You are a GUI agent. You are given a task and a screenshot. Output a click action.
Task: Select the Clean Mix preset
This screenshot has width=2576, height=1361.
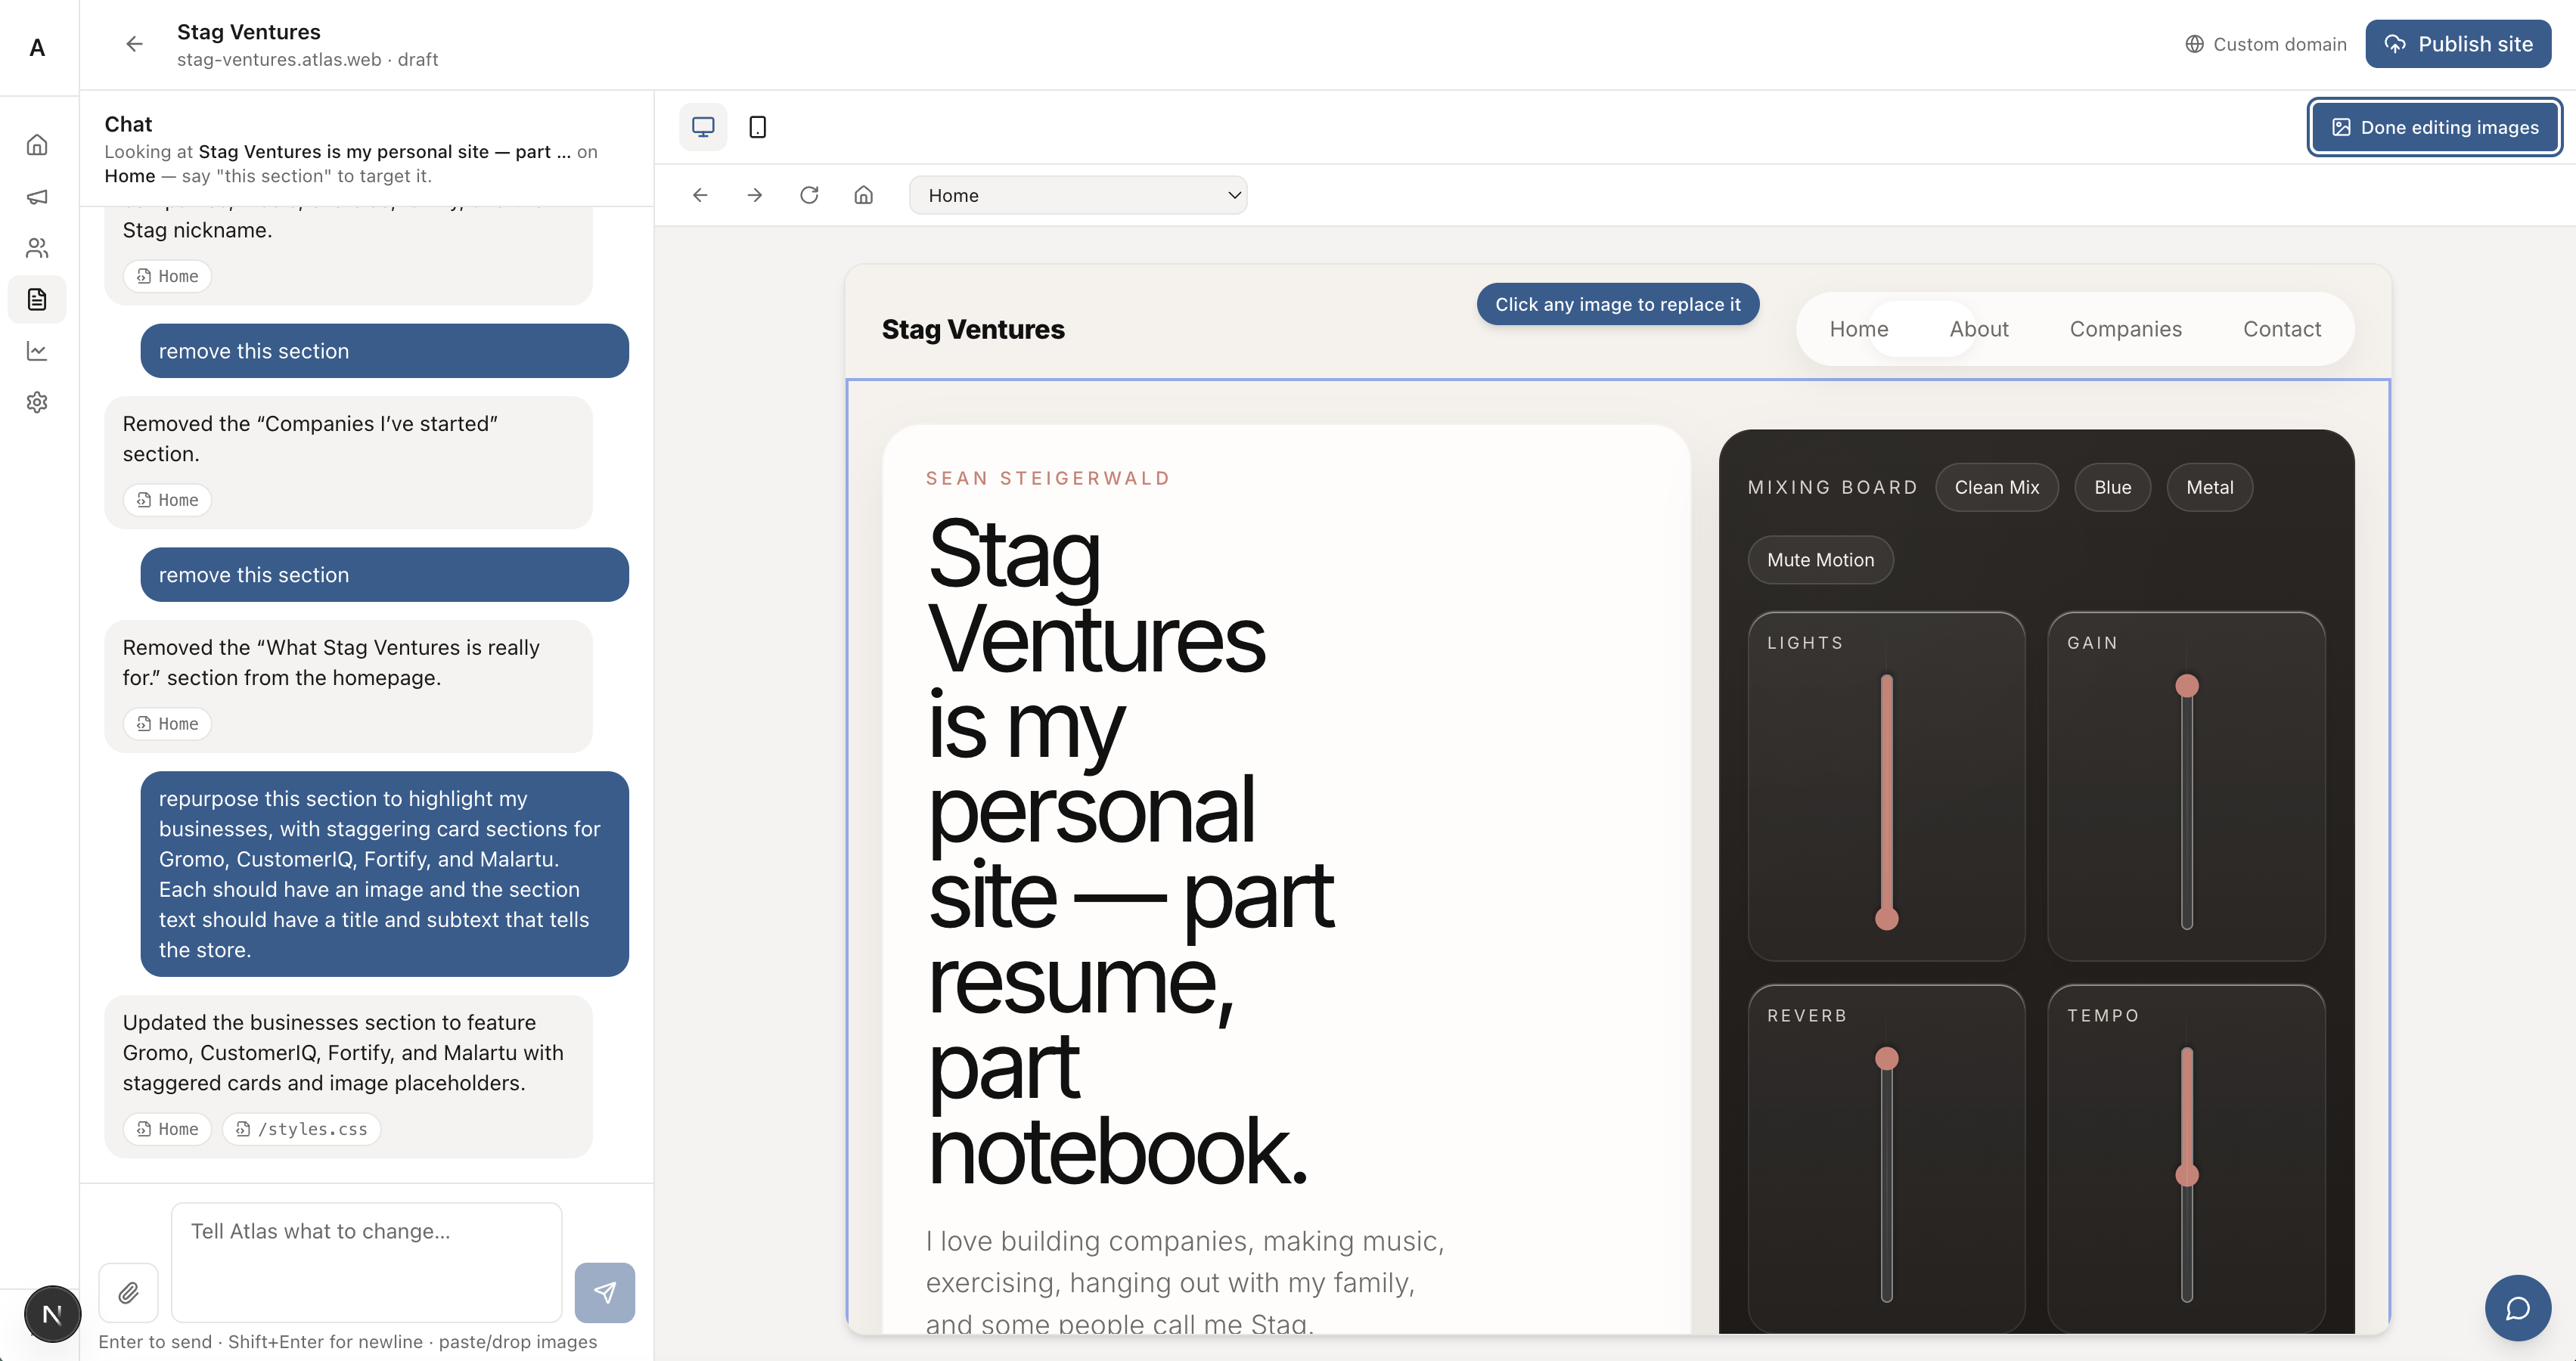1997,487
